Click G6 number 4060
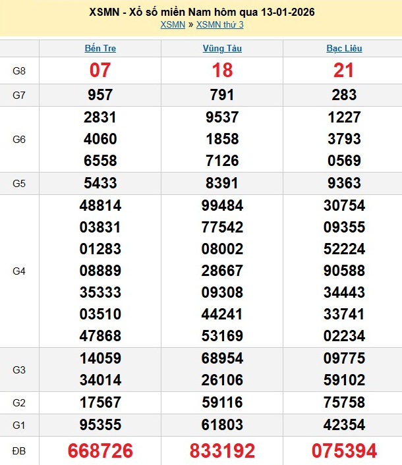This screenshot has height=465, width=402. click(x=100, y=139)
